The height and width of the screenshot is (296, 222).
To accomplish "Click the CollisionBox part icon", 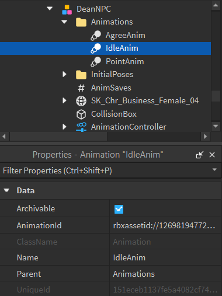I will click(x=81, y=114).
